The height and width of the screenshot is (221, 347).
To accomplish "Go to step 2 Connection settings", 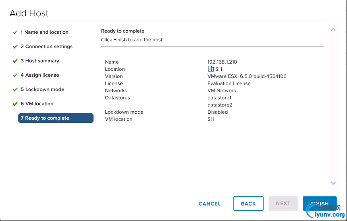I will point(47,47).
